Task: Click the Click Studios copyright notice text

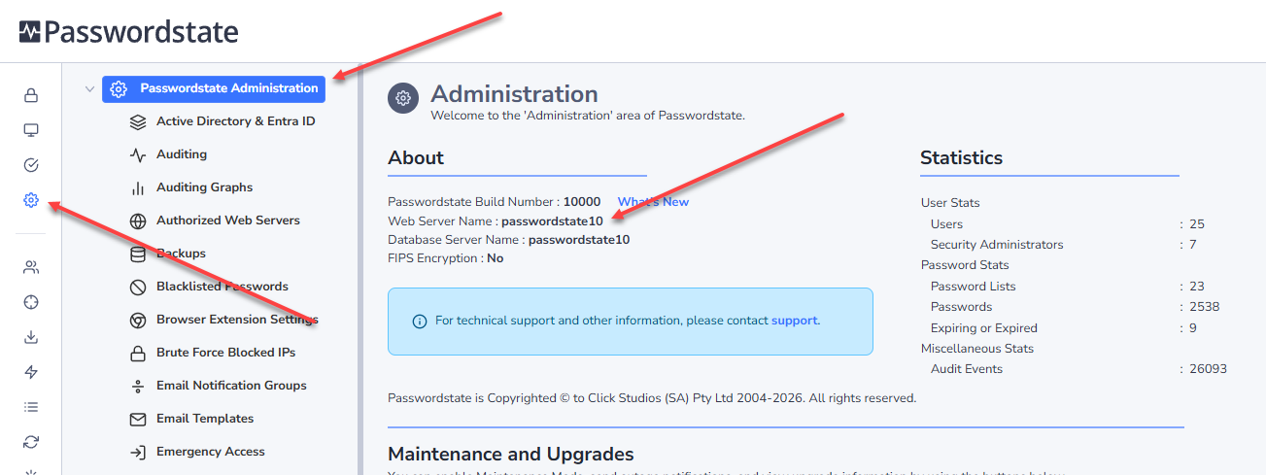Action: tap(652, 397)
